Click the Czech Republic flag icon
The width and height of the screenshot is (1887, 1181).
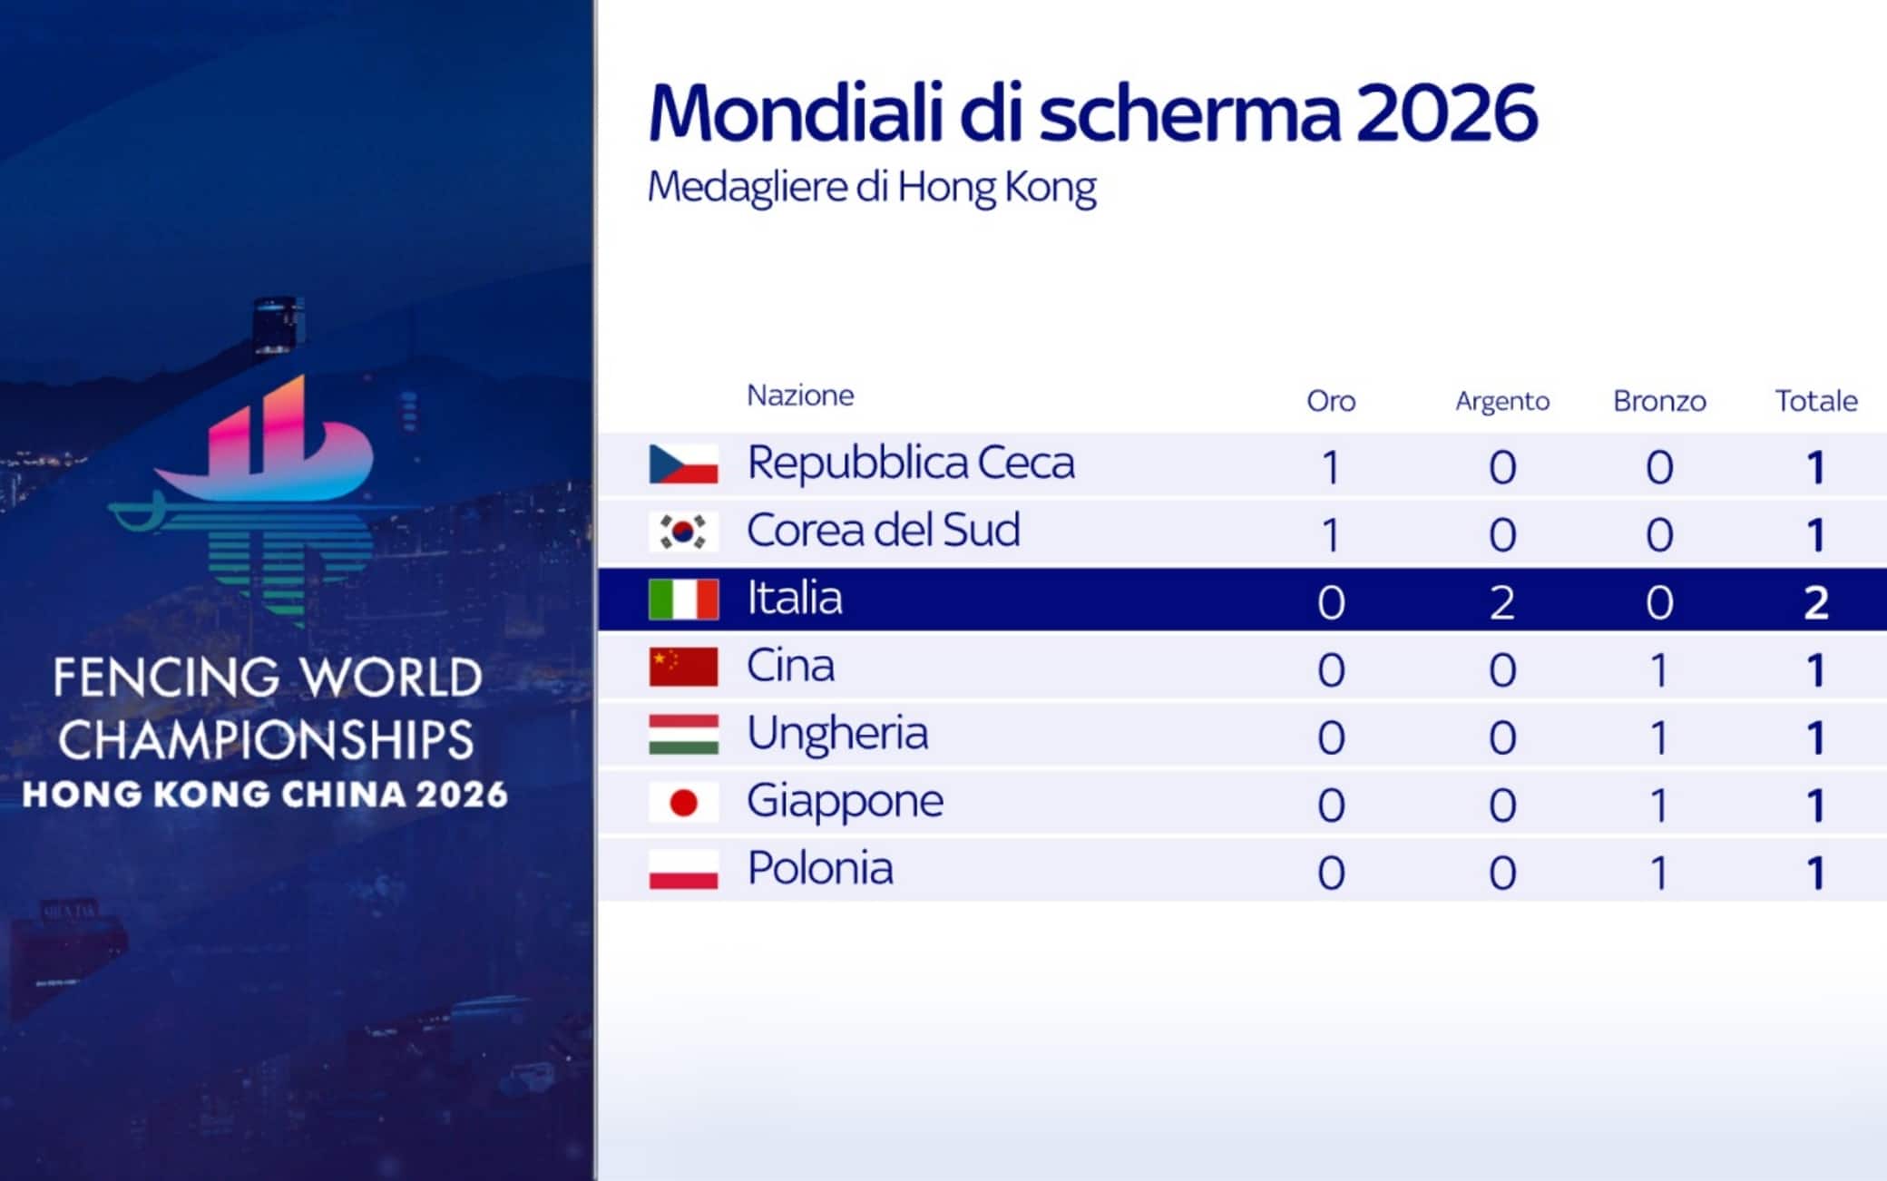(683, 464)
